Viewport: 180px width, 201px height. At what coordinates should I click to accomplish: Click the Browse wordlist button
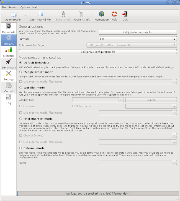(x=151, y=100)
